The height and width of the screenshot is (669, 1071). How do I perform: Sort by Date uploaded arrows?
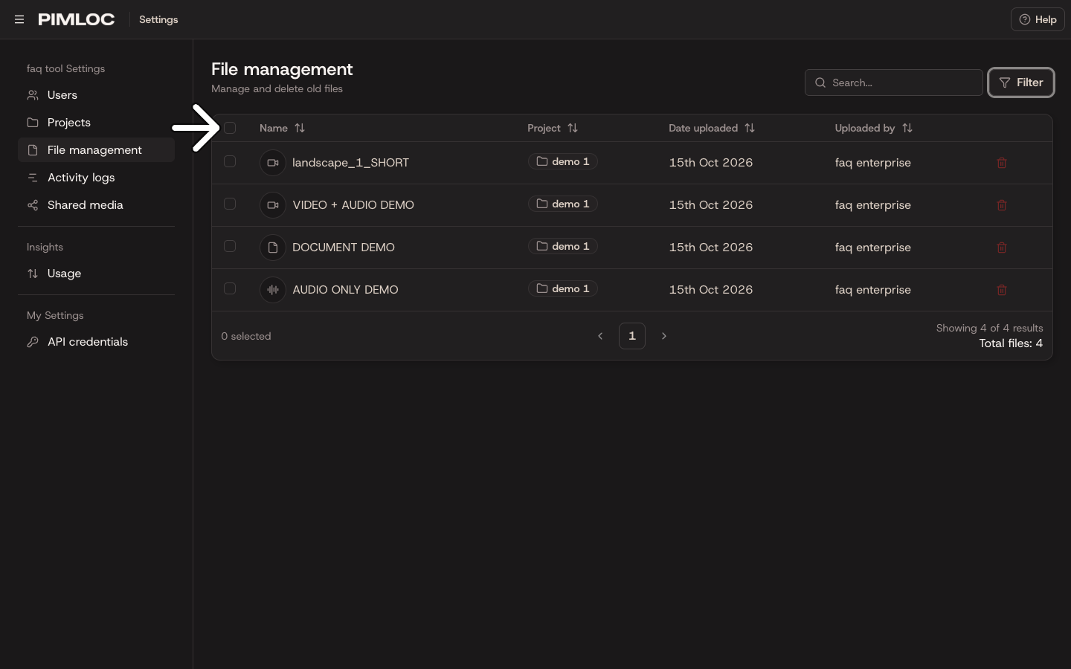coord(750,128)
